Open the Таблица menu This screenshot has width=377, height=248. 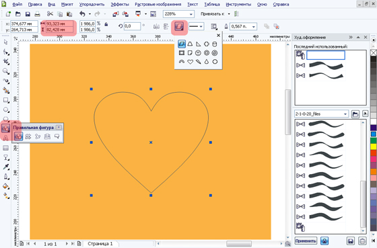click(x=212, y=4)
